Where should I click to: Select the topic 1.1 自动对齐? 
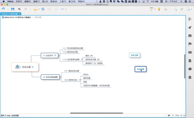tap(49, 55)
